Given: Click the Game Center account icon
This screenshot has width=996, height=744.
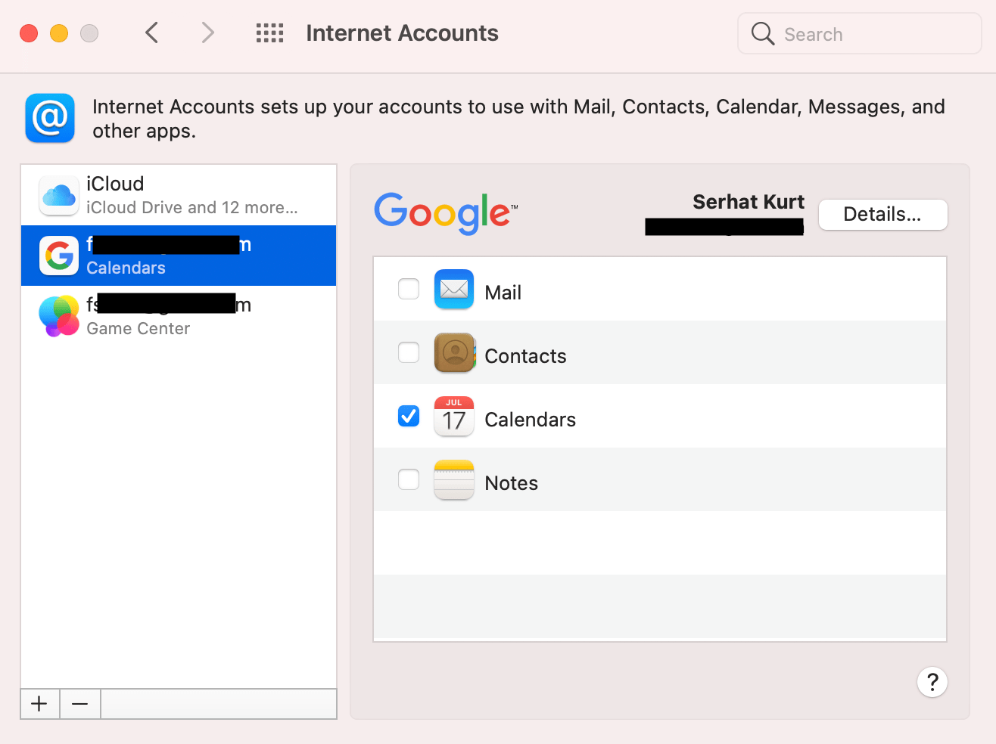Looking at the screenshot, I should coord(59,316).
